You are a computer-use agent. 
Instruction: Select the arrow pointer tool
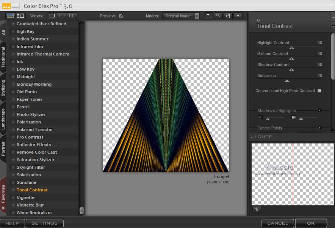208,16
